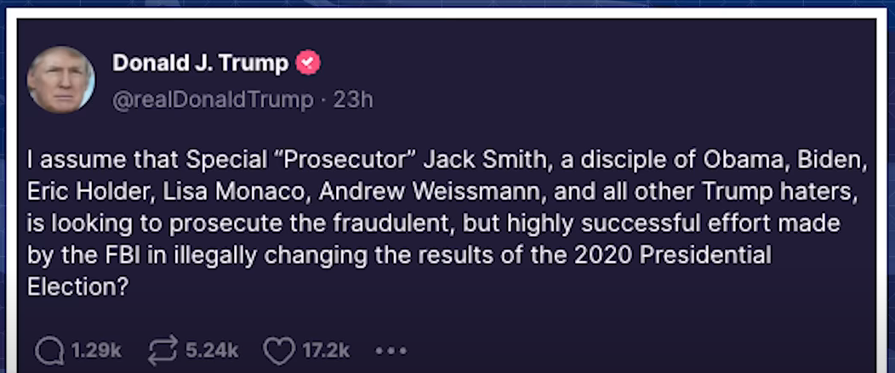Open the profile avatar photo
This screenshot has width=895, height=373.
(60, 79)
